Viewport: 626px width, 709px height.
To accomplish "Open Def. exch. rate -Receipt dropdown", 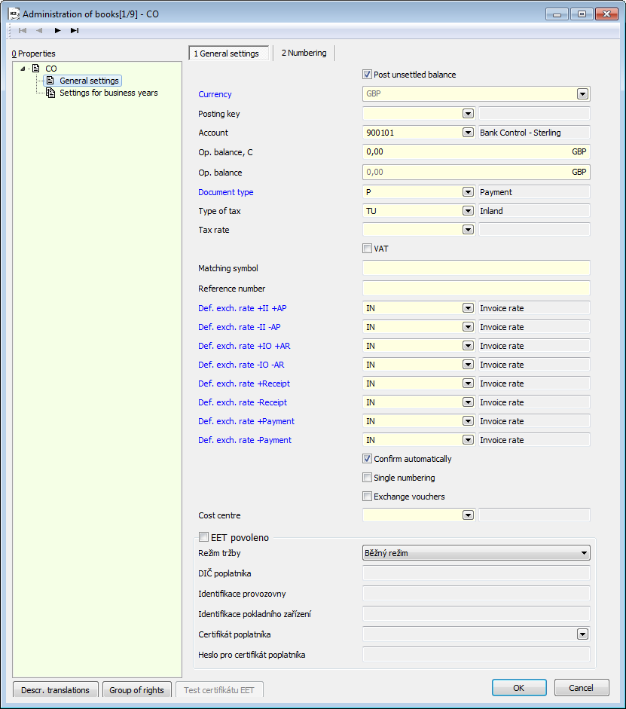I will tap(469, 402).
